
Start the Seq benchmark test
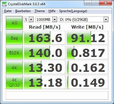pyautogui.click(x=14, y=38)
